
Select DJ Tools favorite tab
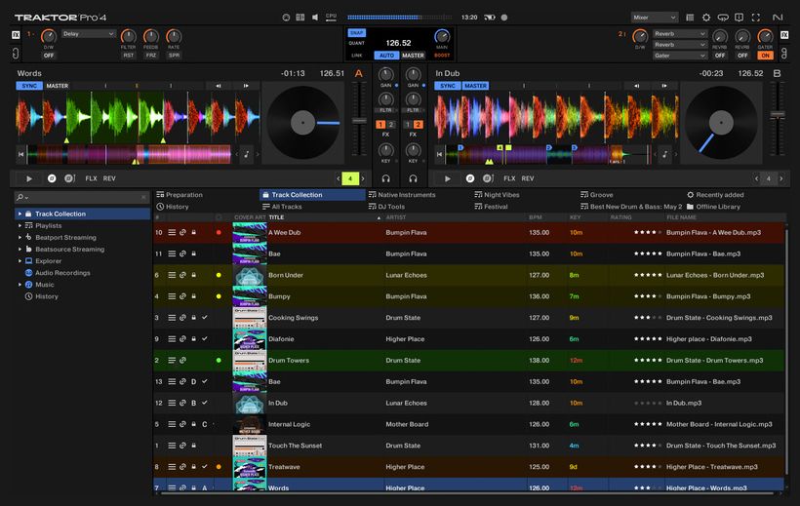click(386, 207)
